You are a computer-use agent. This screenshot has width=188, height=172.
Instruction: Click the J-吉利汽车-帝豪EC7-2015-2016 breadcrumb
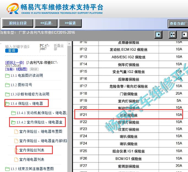pyautogui.click(x=31, y=64)
